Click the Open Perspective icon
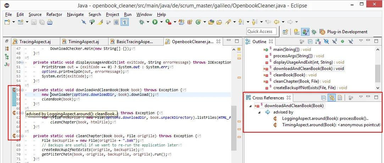Image resolution: width=384 pixels, height=163 pixels. click(x=285, y=31)
